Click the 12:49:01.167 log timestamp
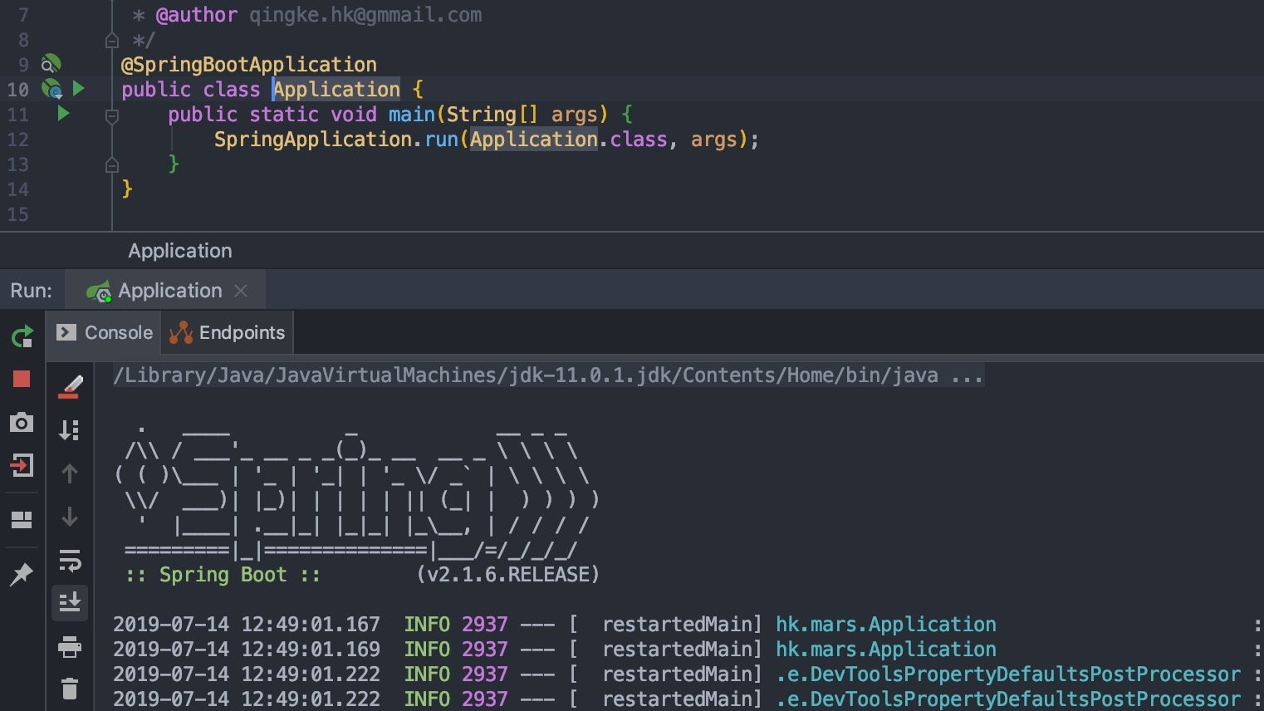The image size is (1264, 711). tap(311, 625)
